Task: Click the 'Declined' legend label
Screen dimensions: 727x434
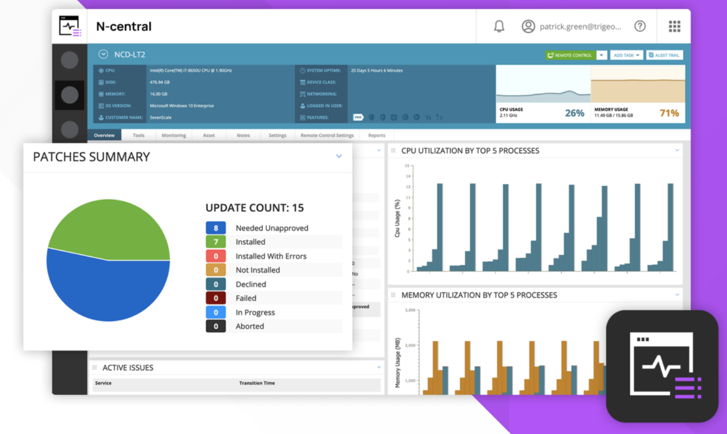Action: click(x=251, y=284)
